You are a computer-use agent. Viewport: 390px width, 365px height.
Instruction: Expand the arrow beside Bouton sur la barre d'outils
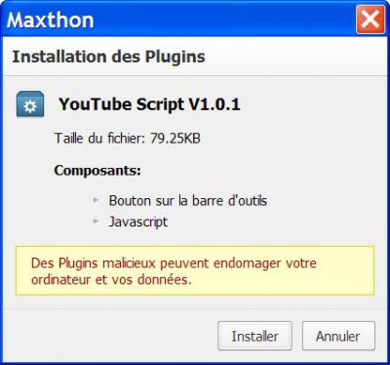point(96,200)
